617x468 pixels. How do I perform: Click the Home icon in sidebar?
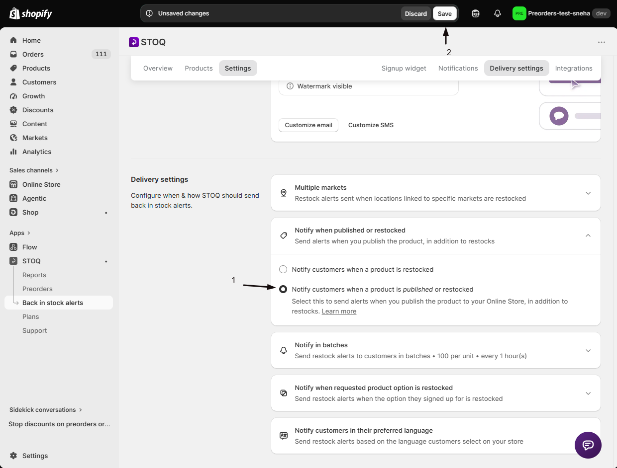[13, 40]
